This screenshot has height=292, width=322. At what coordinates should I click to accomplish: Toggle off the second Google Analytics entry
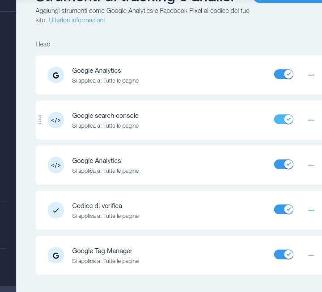pos(284,164)
